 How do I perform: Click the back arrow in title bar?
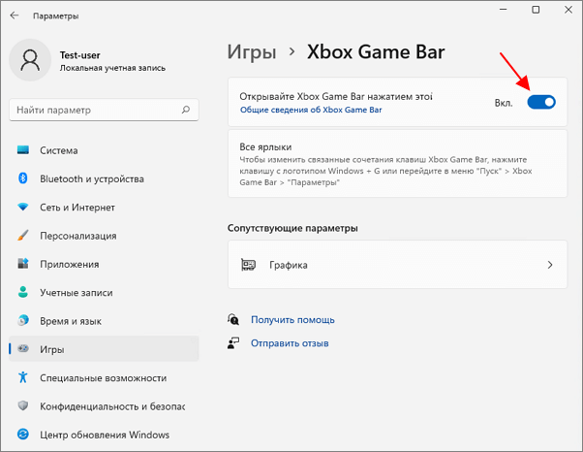(15, 16)
